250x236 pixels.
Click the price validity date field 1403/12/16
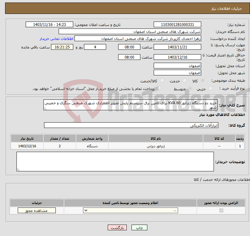[x=177, y=57]
